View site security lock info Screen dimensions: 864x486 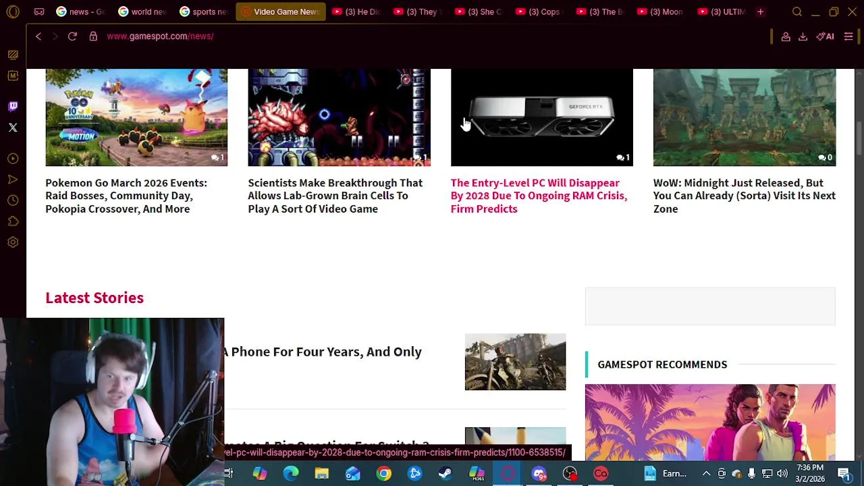tap(93, 36)
